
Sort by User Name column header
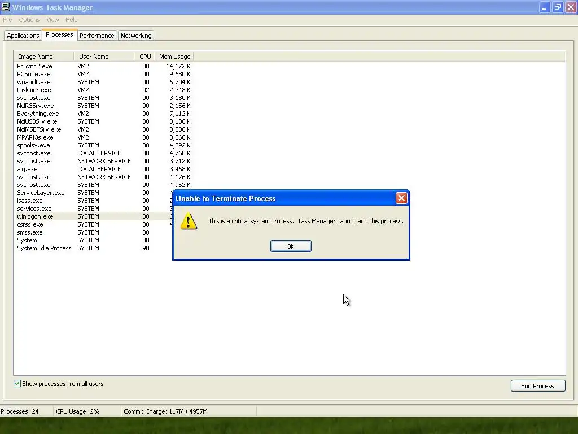[104, 57]
